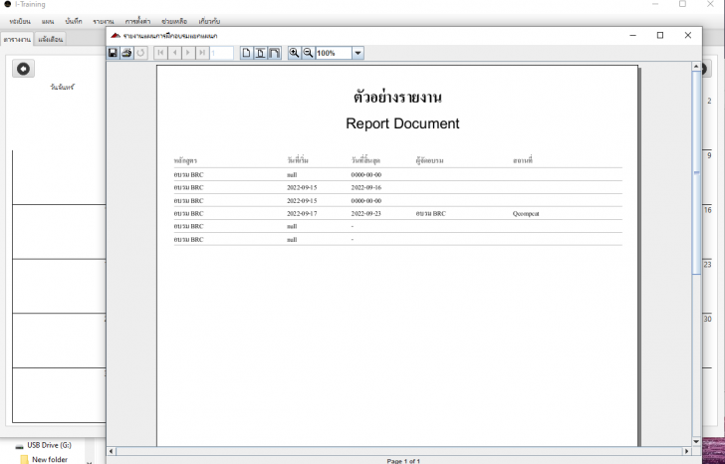Viewport: 725px width, 464px height.
Task: Open the บันทึก menu in I-Training
Action: [74, 21]
